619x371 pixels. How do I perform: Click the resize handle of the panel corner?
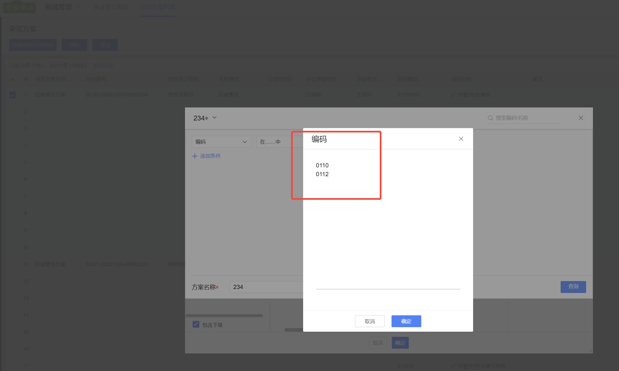(590, 351)
